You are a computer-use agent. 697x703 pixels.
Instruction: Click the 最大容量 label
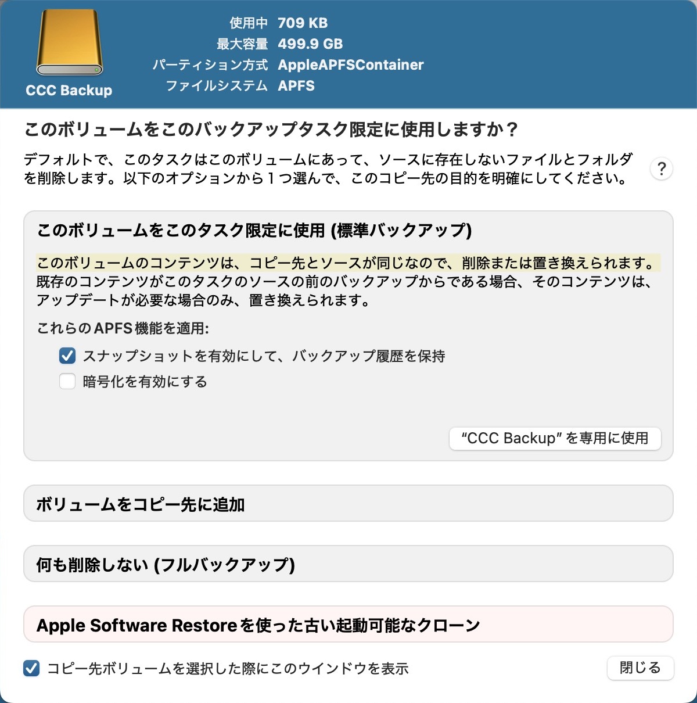242,44
